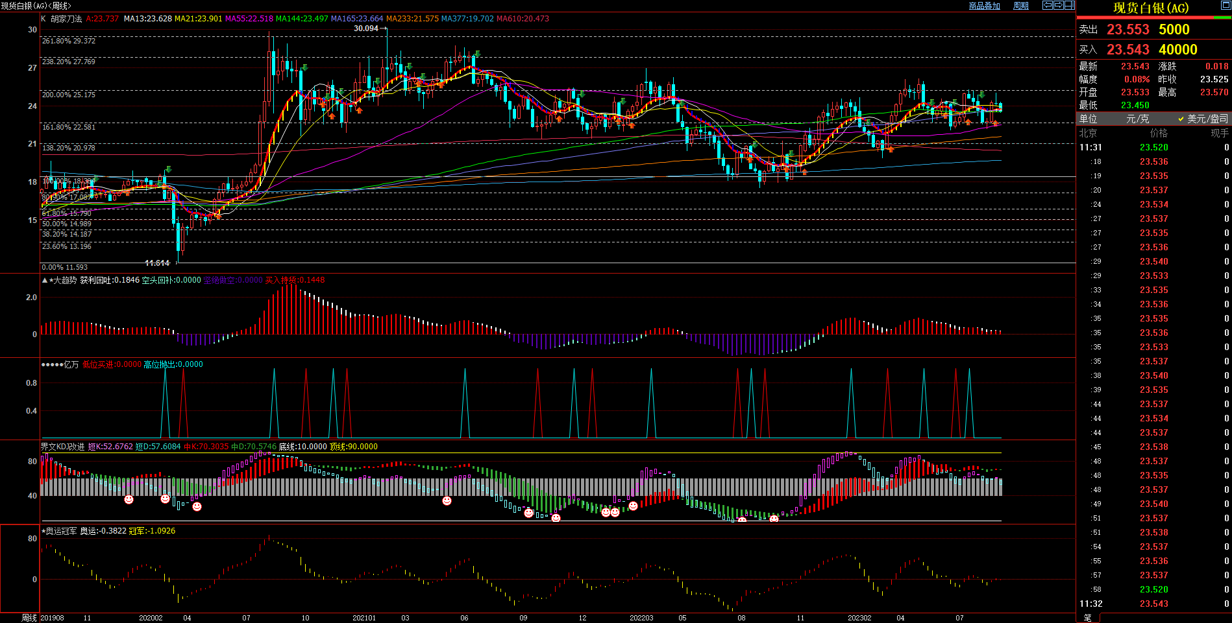Click the 胡家刀法 main chart indicator name
Screen dimensions: 1232x623
pos(66,19)
